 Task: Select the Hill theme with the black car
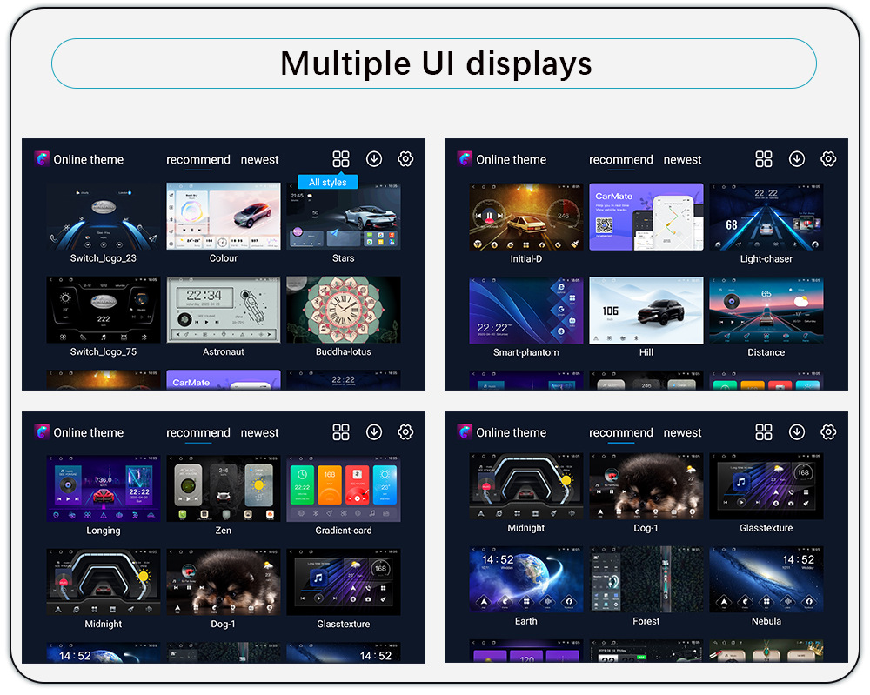646,311
